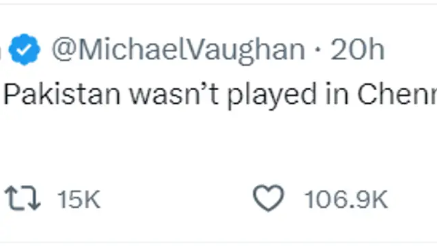Click 'Vaughan' portion of the handle
Image resolution: width=437 pixels, height=246 pixels.
247,51
